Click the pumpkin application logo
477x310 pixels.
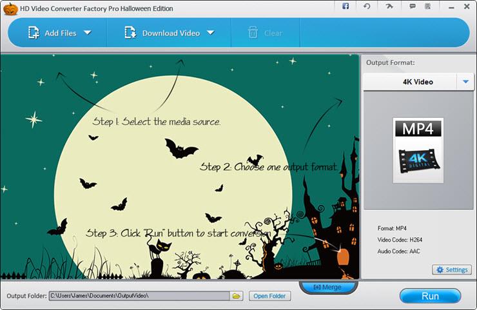click(10, 8)
